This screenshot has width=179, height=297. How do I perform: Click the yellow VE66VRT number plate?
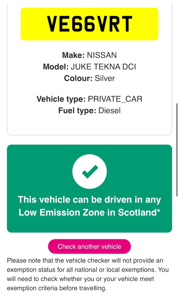(x=89, y=24)
